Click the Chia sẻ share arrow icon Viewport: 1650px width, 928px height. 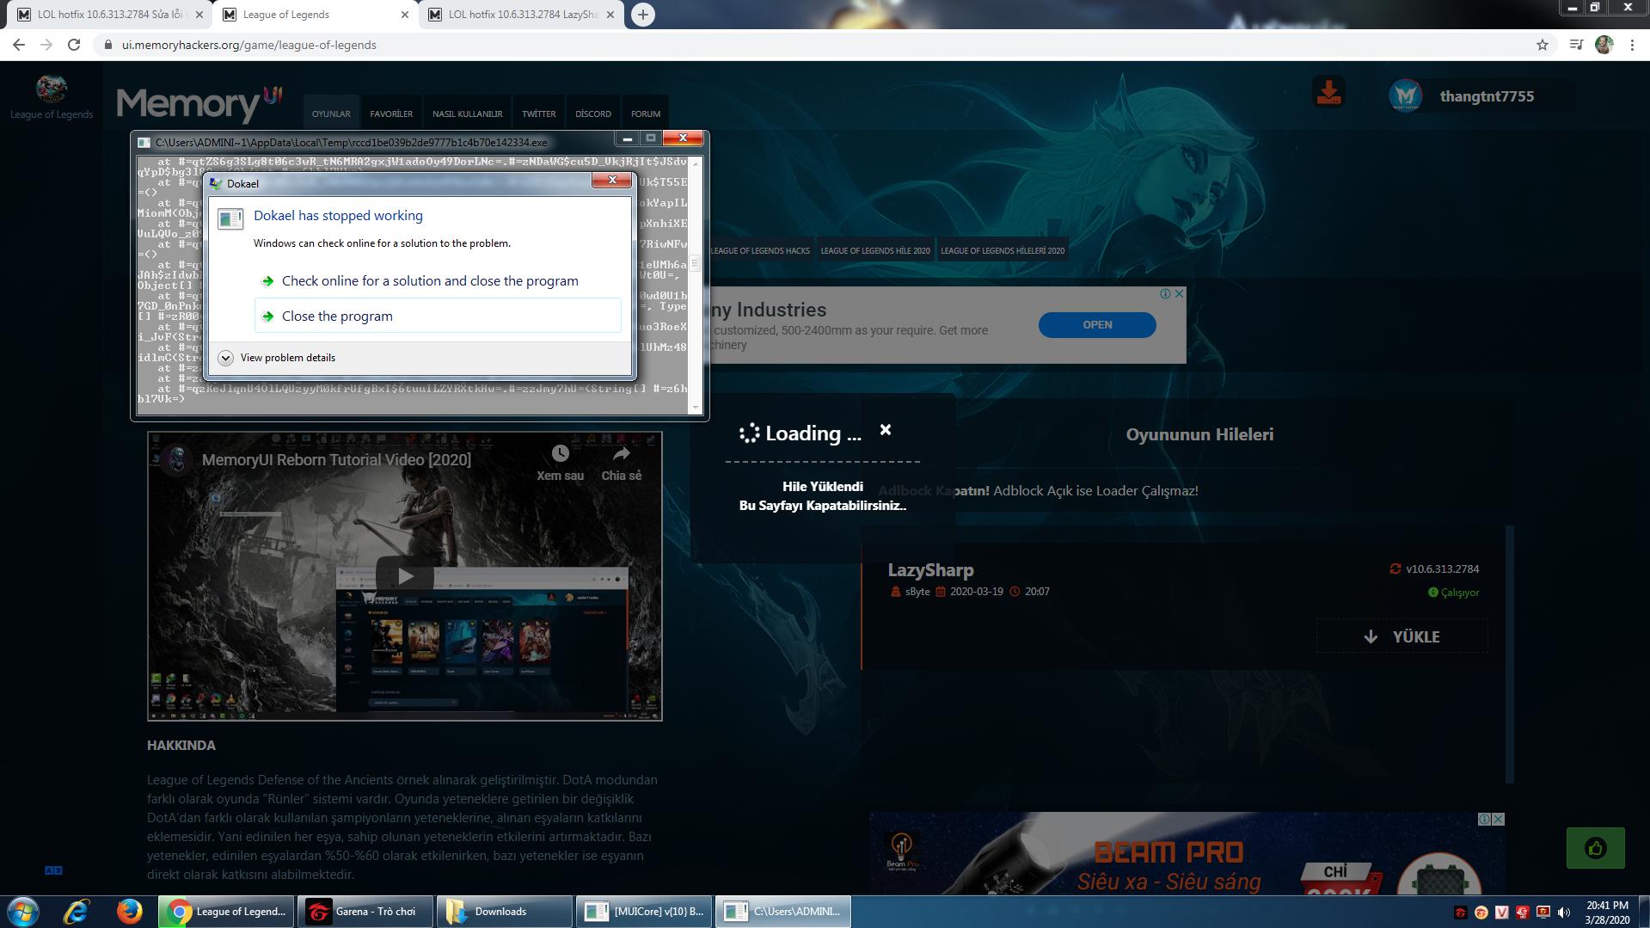[621, 453]
